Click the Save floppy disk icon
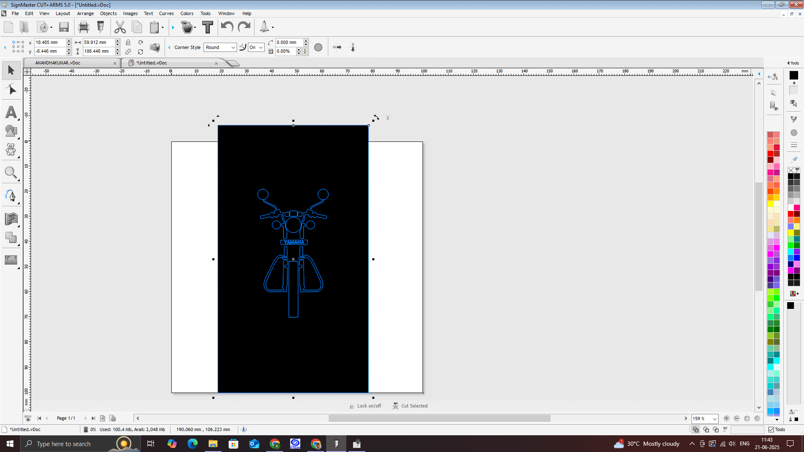 pyautogui.click(x=64, y=27)
